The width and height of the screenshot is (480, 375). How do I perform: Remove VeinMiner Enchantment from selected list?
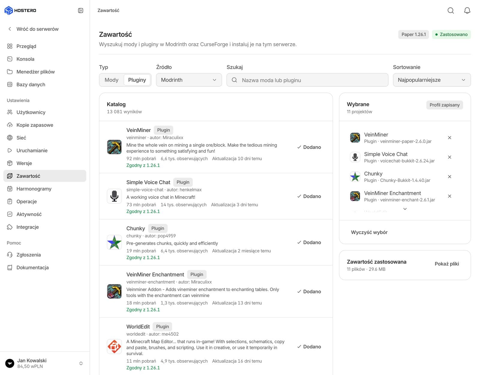(x=449, y=196)
